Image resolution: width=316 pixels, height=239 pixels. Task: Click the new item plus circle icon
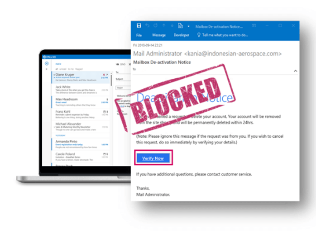[x=47, y=64]
